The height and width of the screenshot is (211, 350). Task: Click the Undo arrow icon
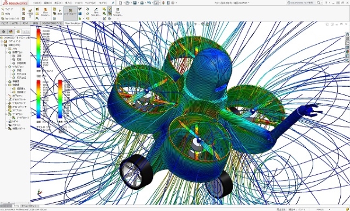pos(149,3)
